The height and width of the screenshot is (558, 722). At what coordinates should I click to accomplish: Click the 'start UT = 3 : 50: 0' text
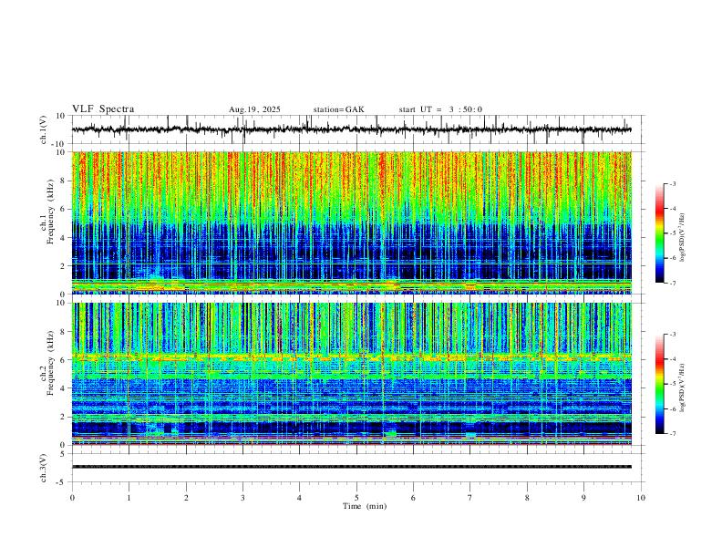(440, 109)
